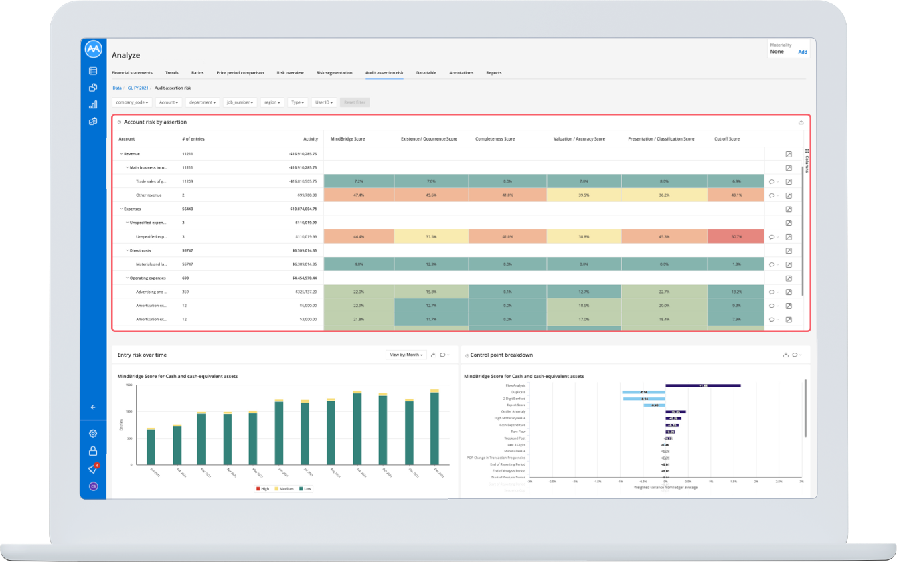The image size is (897, 562).
Task: Switch to the Trends tab
Action: pos(172,72)
